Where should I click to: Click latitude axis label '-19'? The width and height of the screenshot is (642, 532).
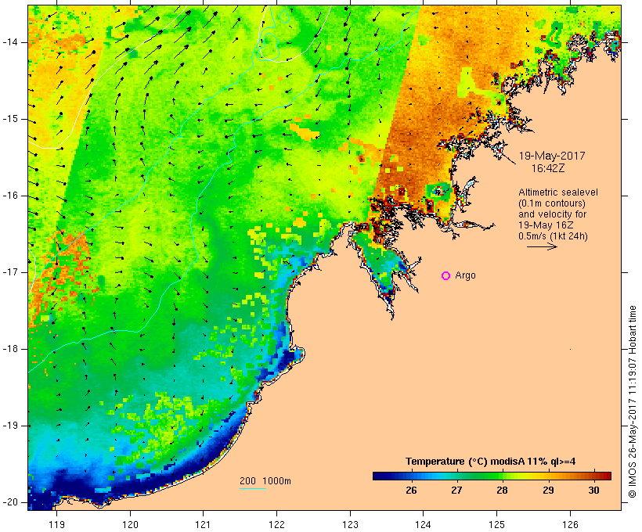10,426
